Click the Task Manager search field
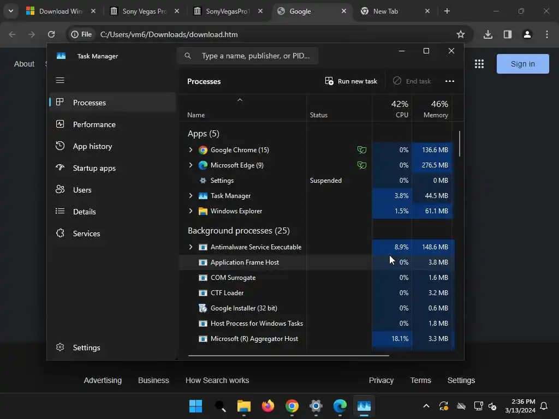The image size is (559, 419). pos(247,56)
